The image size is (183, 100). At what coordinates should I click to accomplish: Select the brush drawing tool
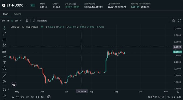4,57
